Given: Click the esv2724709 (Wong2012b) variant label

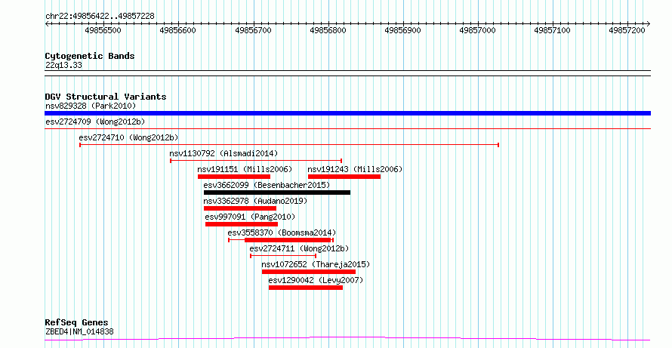Looking at the screenshot, I should pos(95,122).
